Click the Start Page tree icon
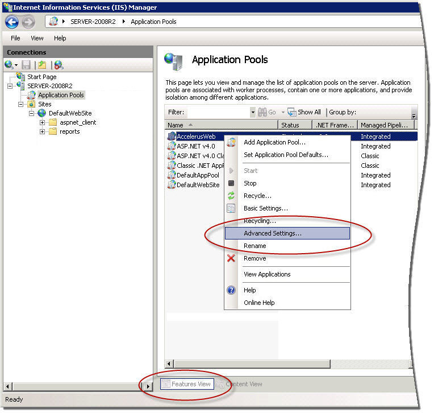434x413 pixels. tap(21, 76)
